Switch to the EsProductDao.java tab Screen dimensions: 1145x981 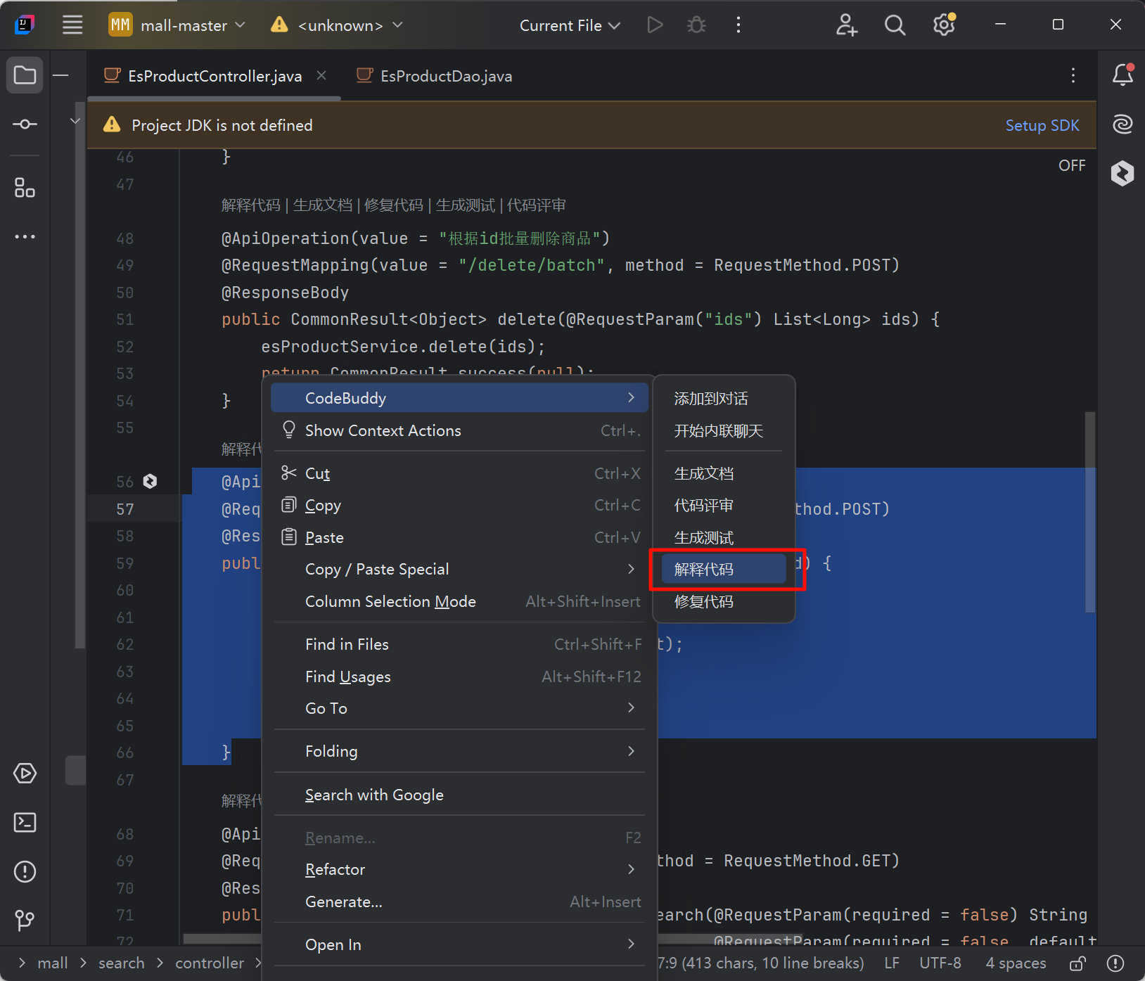pos(445,76)
